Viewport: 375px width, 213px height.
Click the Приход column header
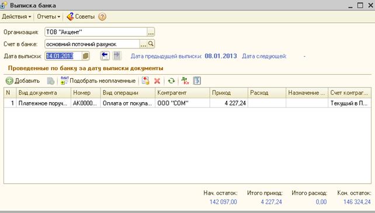(229, 93)
